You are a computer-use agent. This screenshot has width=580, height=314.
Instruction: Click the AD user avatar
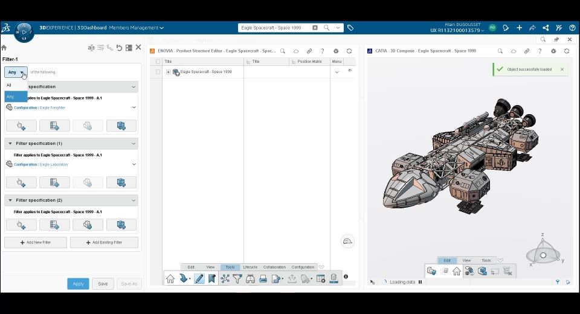(492, 28)
